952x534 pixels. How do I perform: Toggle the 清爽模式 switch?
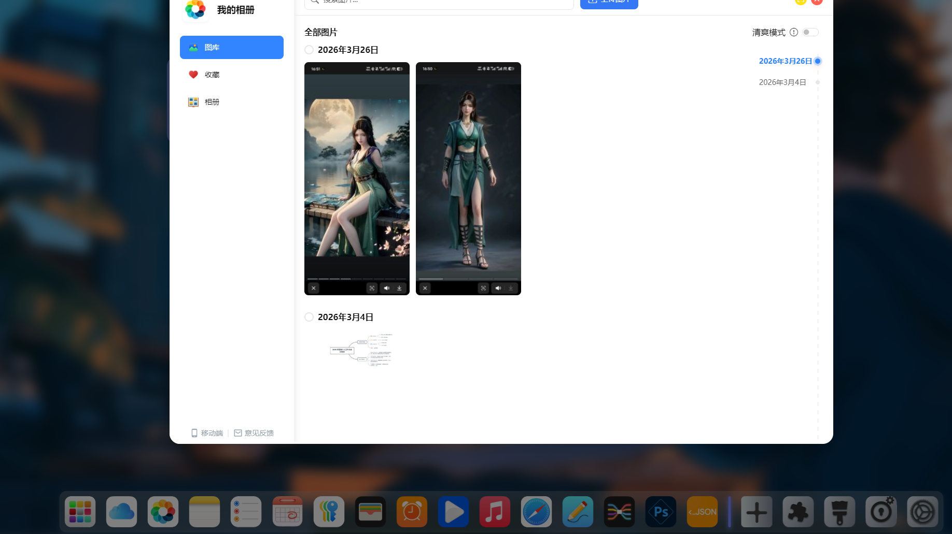tap(810, 32)
